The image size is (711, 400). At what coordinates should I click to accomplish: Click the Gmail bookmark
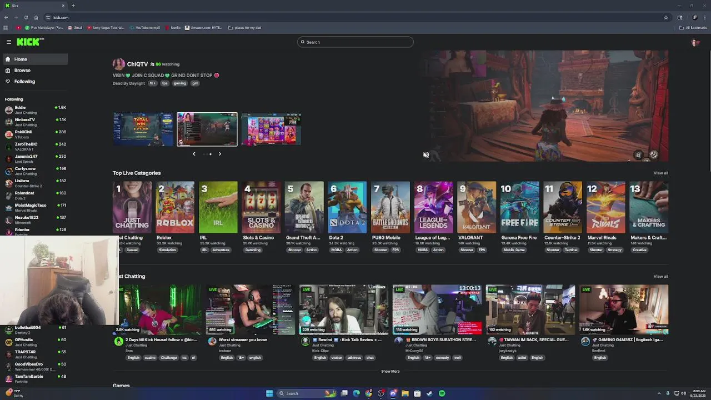(76, 28)
